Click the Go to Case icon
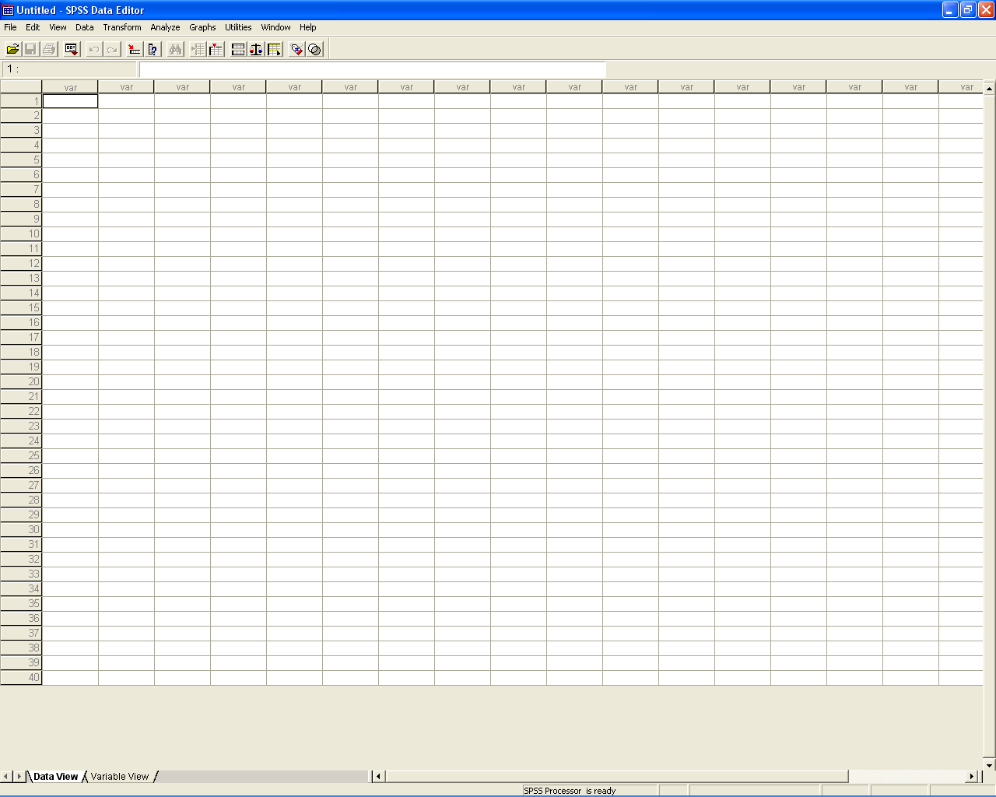The image size is (996, 797). pyautogui.click(x=135, y=49)
